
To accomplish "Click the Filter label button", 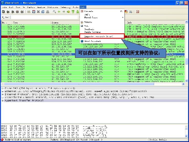I will pyautogui.click(x=6, y=17).
